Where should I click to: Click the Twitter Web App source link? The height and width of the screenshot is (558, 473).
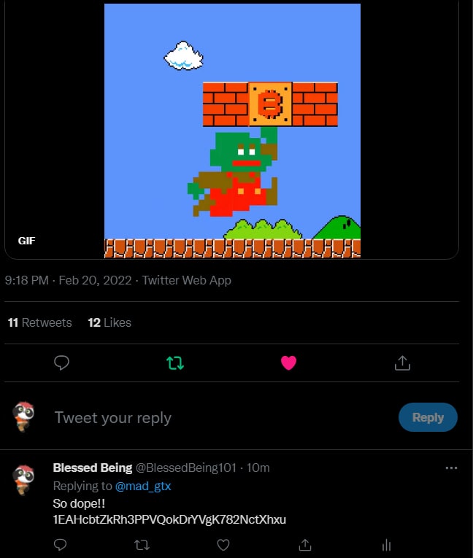coord(186,280)
